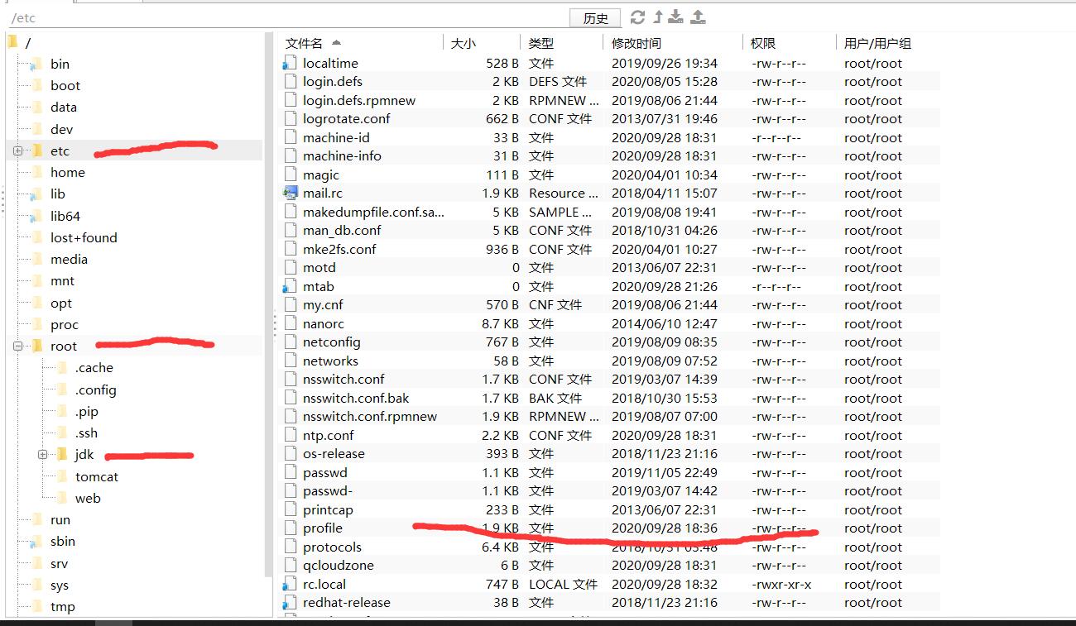Select the opt folder in tree

point(61,303)
